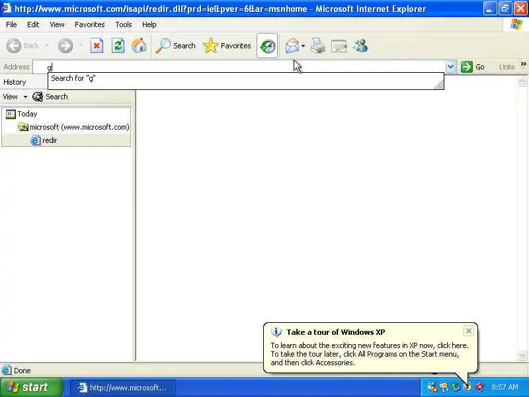Open the Mail button dropdown arrow

[304, 46]
